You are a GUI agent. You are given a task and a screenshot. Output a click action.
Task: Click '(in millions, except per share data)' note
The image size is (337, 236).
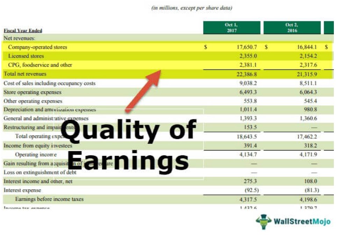[x=192, y=8]
